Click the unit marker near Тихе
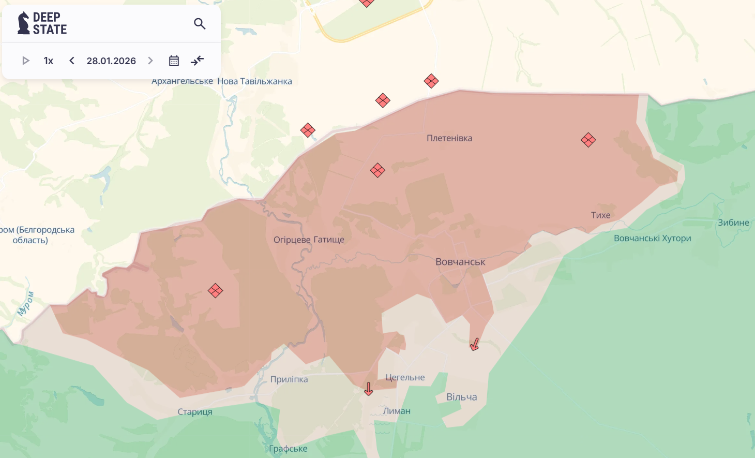The width and height of the screenshot is (755, 458). [x=588, y=140]
